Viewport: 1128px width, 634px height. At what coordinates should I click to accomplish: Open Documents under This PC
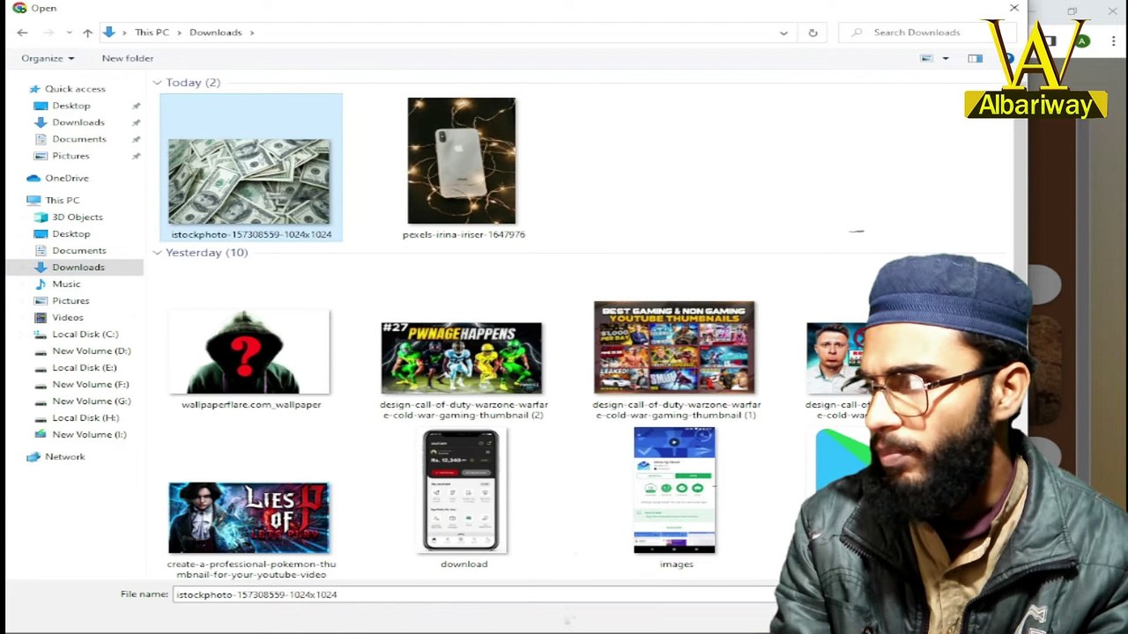(x=78, y=250)
